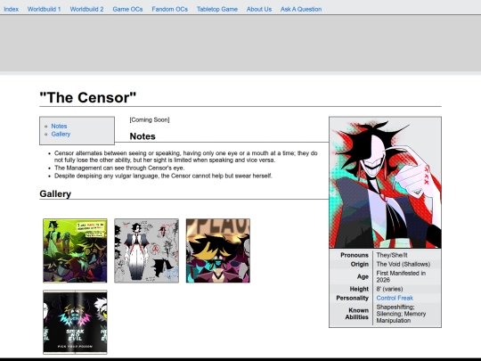Open the About Us page
This screenshot has width=481, height=361.
click(259, 9)
